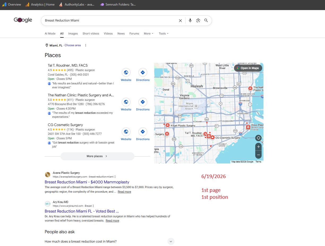Switch to the AI Mode tab
The width and height of the screenshot is (325, 246).
[x=50, y=33]
